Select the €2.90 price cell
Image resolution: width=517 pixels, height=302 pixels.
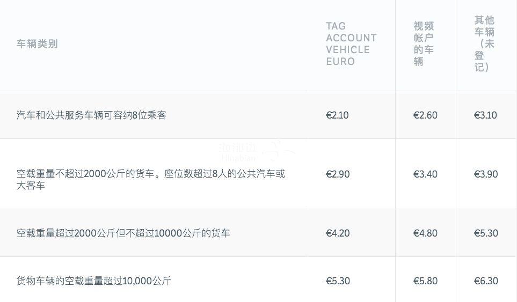(338, 174)
